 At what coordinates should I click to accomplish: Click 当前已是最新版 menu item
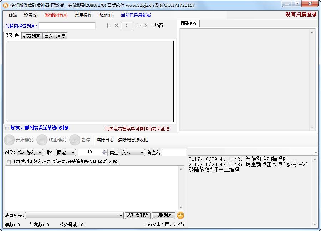coord(136,15)
